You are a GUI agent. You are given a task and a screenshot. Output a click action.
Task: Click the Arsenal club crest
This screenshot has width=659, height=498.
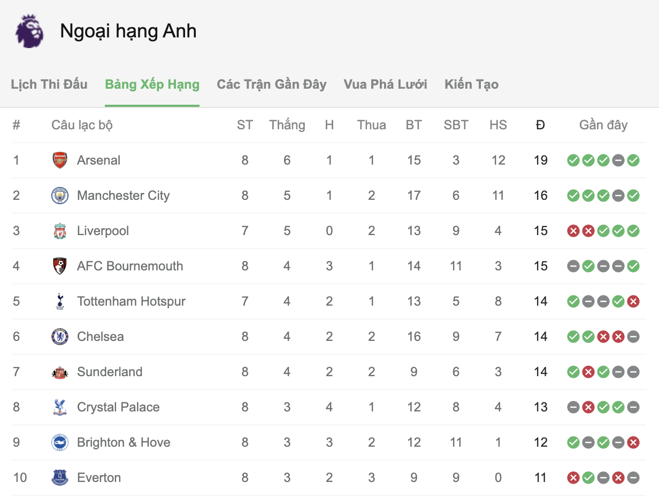(60, 160)
